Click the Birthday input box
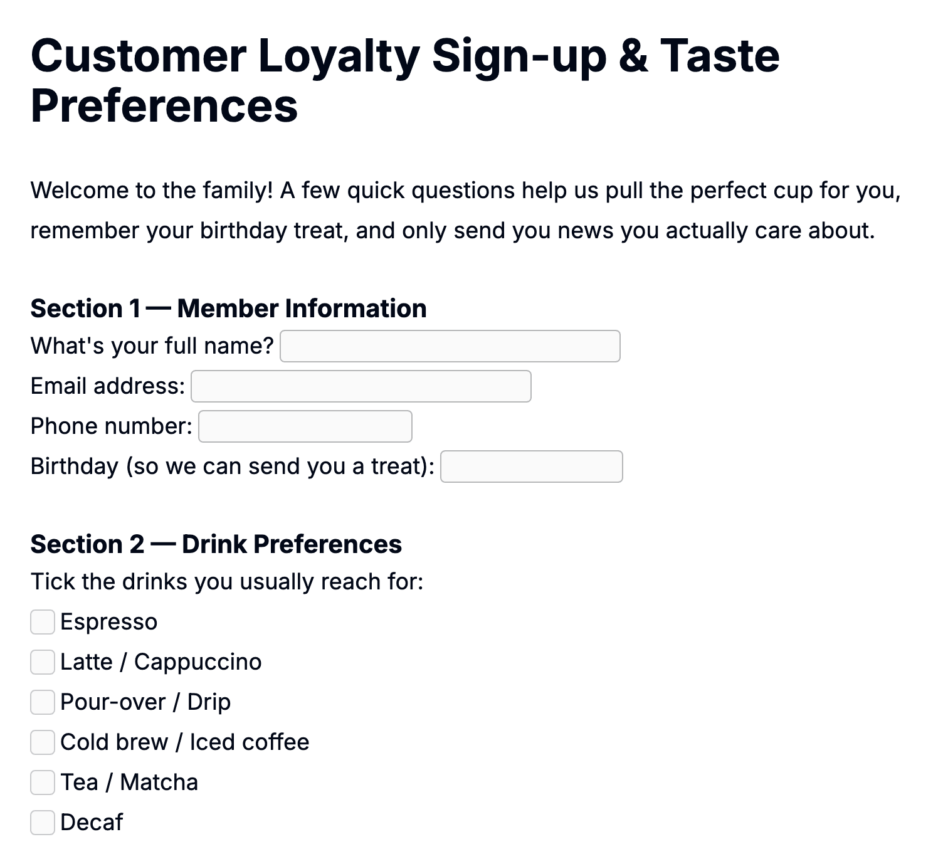This screenshot has width=943, height=854. [x=532, y=467]
